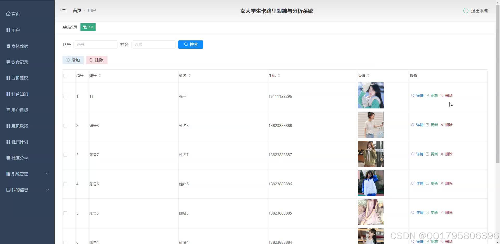Screen dimensions: 500x244
Task: Click the power icon beside 退出系统
Action: 466,11
